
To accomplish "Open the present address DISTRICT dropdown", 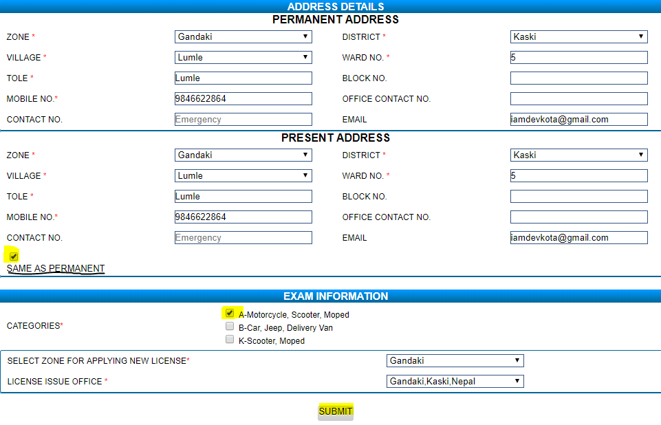I will coord(578,155).
